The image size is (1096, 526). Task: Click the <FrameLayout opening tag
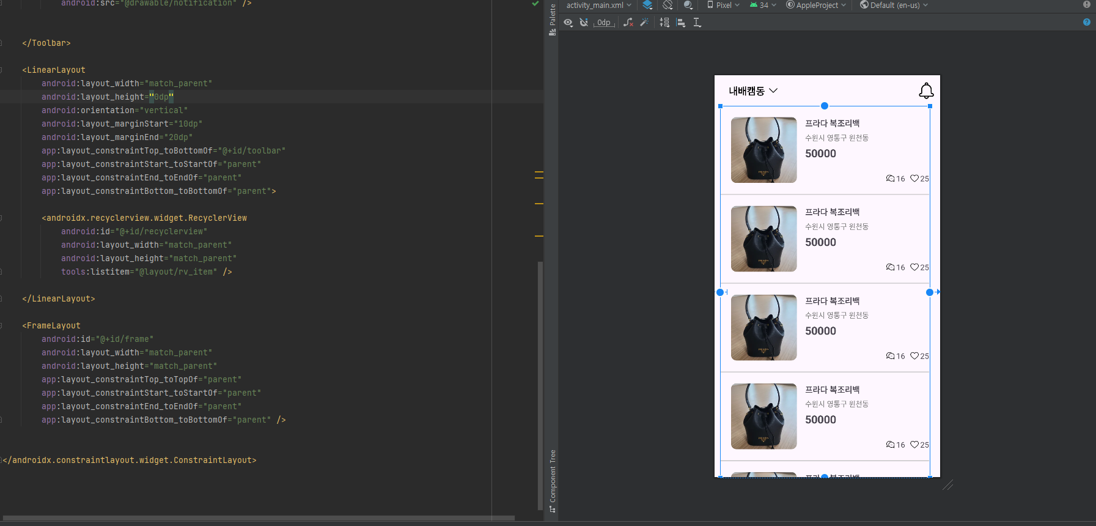(51, 325)
